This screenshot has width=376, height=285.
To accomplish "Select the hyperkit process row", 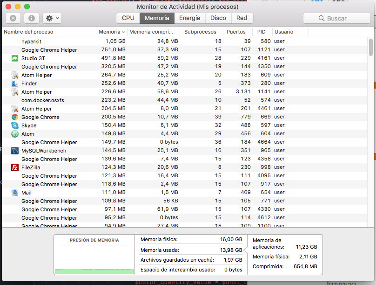I will 185,42.
